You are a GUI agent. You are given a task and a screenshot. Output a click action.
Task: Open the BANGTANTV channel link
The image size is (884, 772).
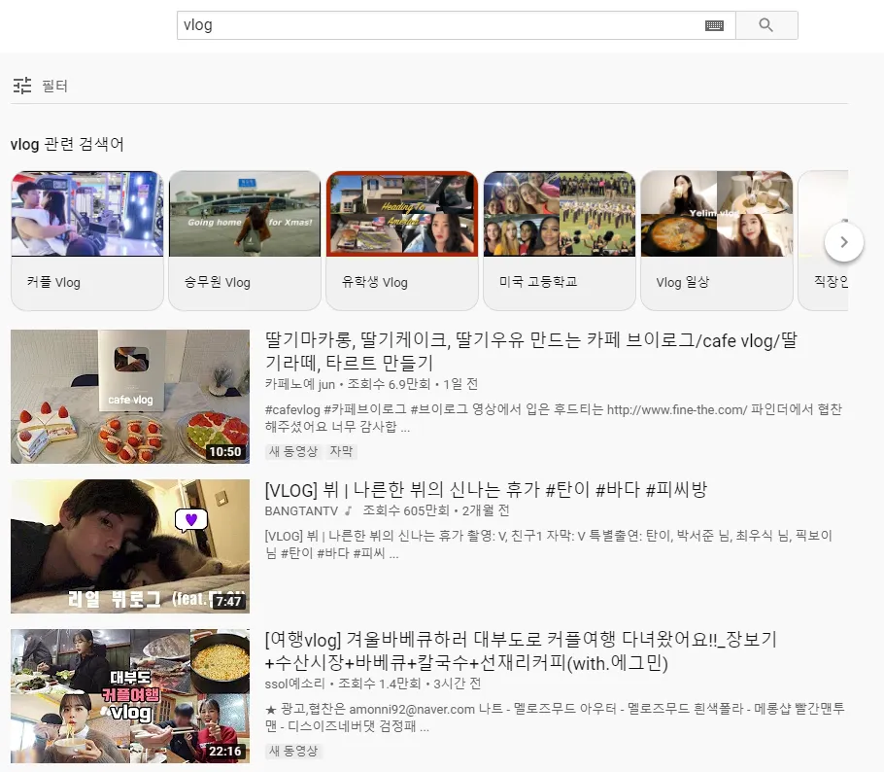click(301, 510)
